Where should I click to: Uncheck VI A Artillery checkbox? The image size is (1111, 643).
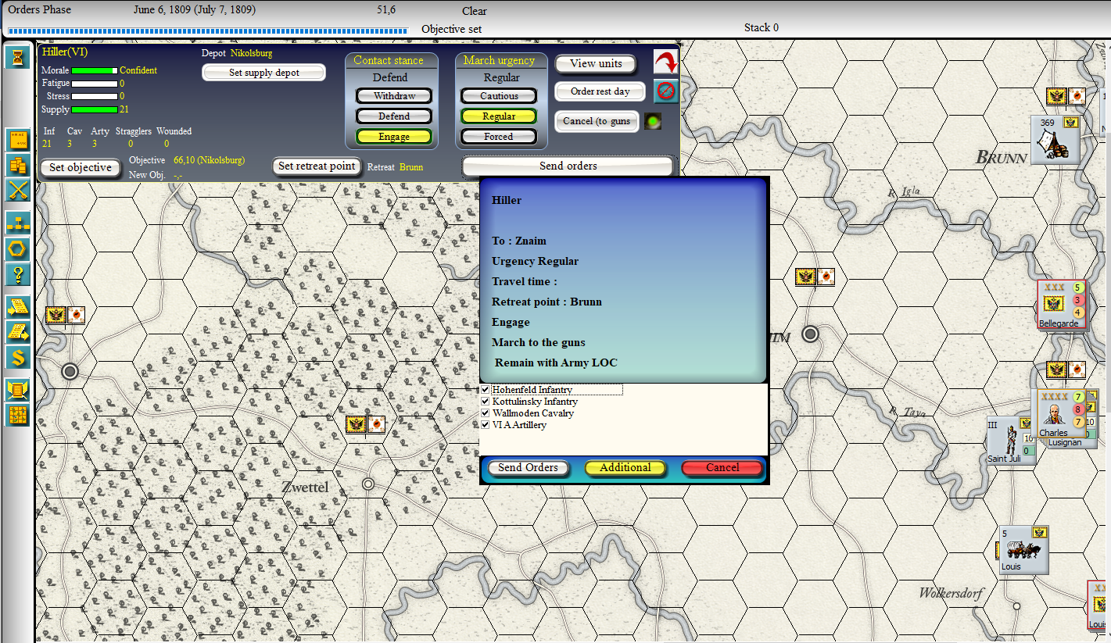[486, 425]
